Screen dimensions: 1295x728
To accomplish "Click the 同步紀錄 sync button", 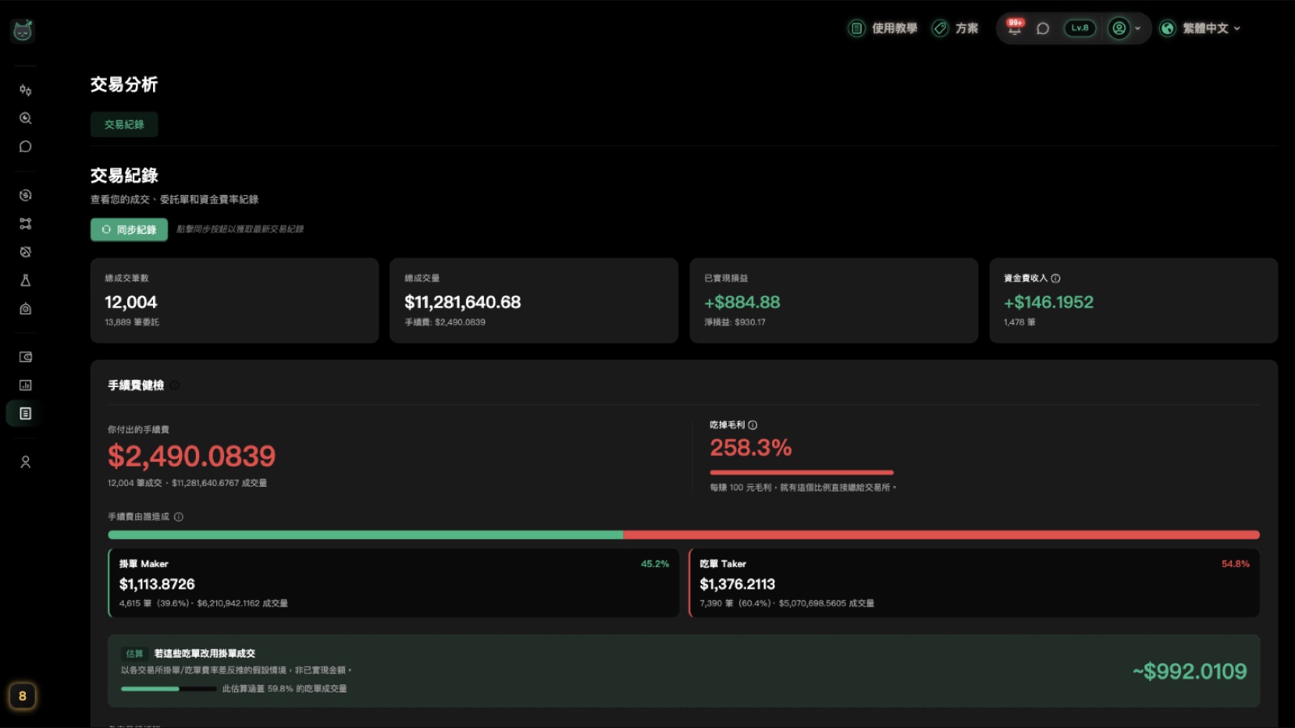I will (x=129, y=230).
